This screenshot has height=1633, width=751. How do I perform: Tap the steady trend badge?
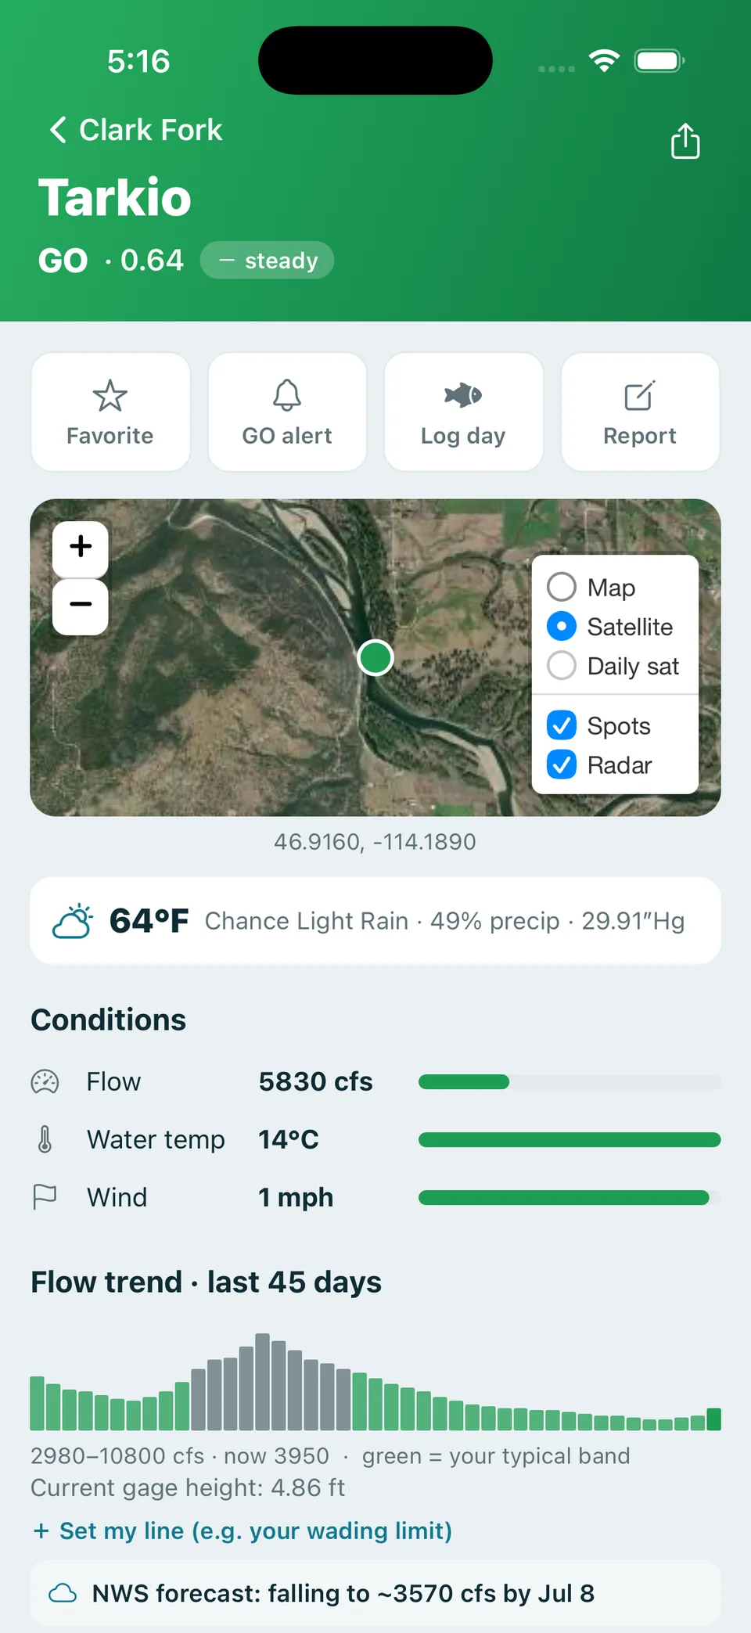click(x=267, y=260)
